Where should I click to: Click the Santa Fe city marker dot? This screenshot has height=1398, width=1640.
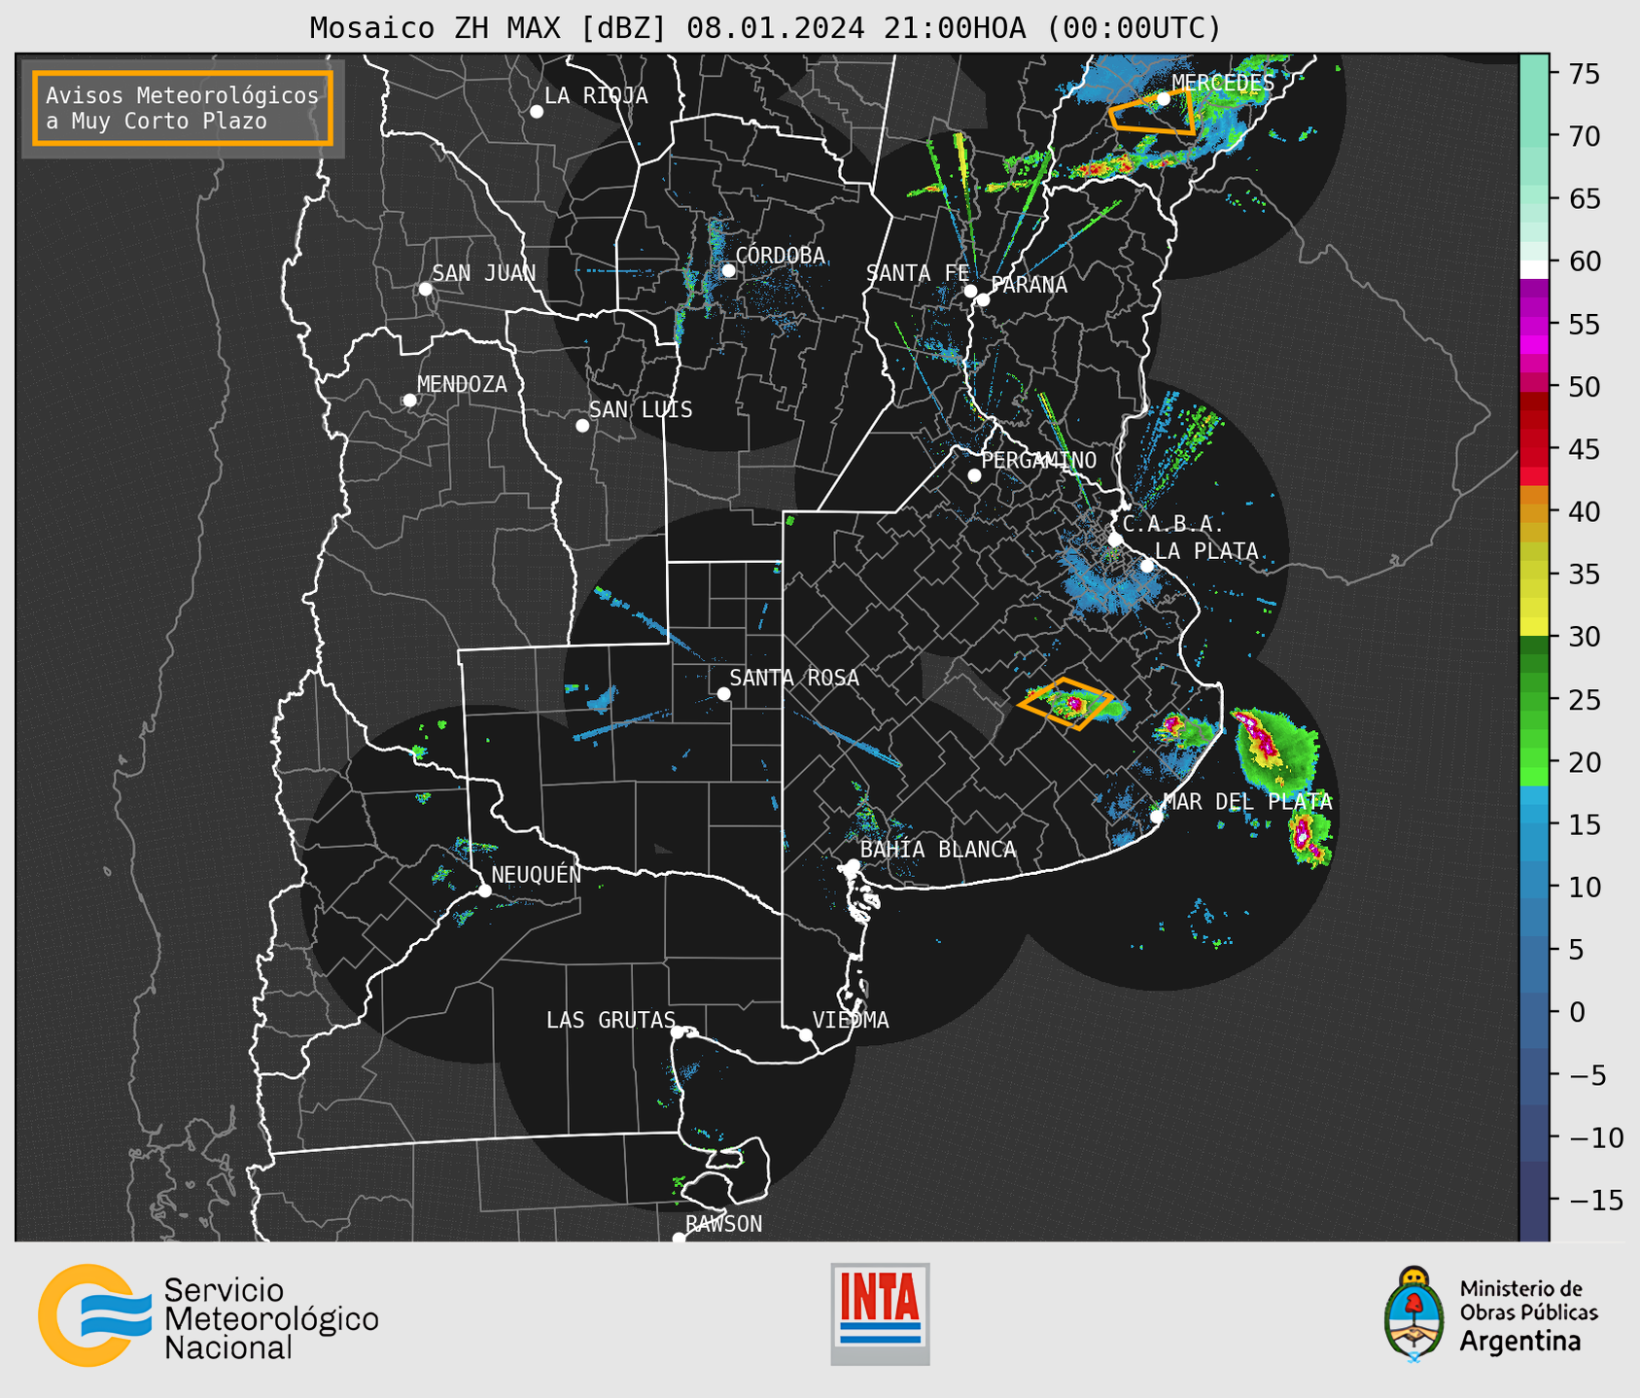tap(970, 291)
